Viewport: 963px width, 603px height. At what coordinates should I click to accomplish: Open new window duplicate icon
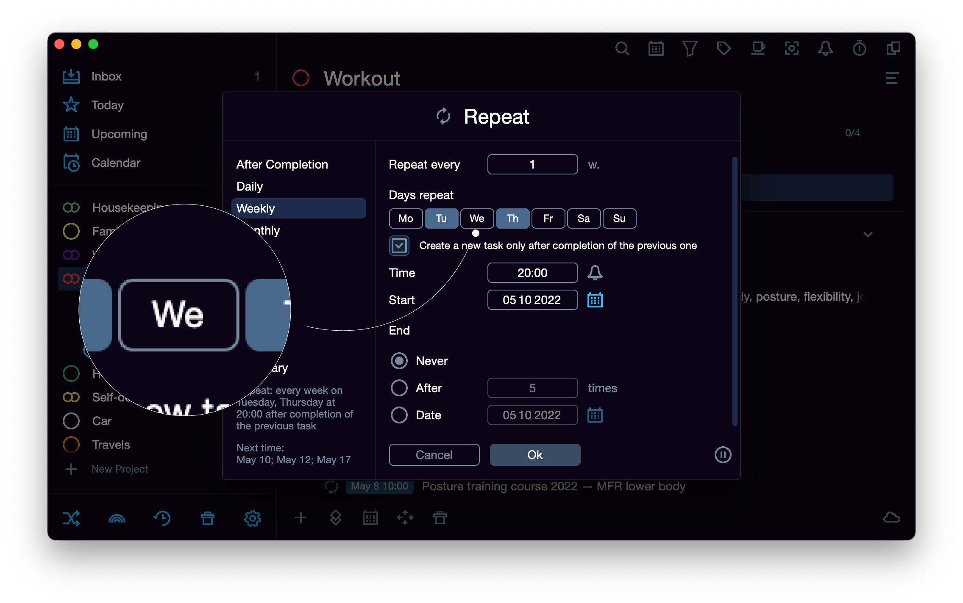[x=893, y=49]
